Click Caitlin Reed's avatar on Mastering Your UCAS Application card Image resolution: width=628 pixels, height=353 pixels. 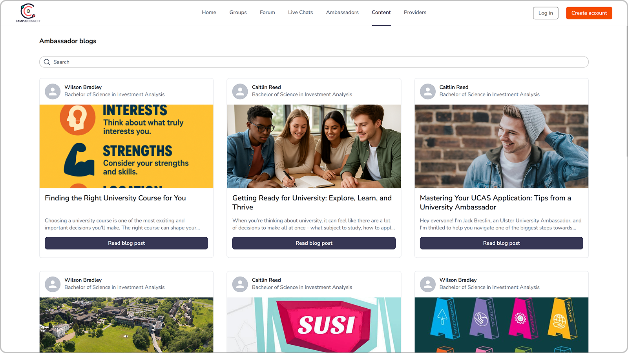click(428, 91)
